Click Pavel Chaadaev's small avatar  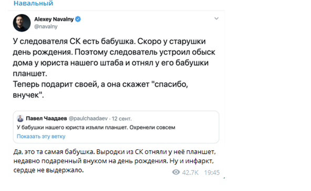[20, 118]
